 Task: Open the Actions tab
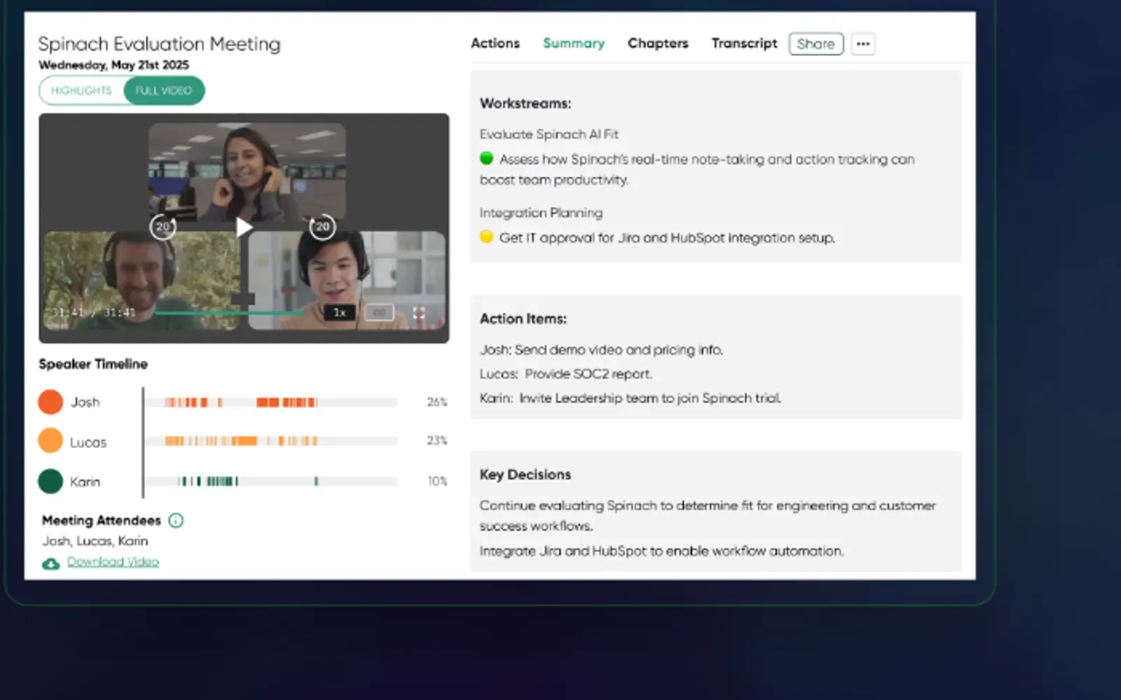coord(495,43)
